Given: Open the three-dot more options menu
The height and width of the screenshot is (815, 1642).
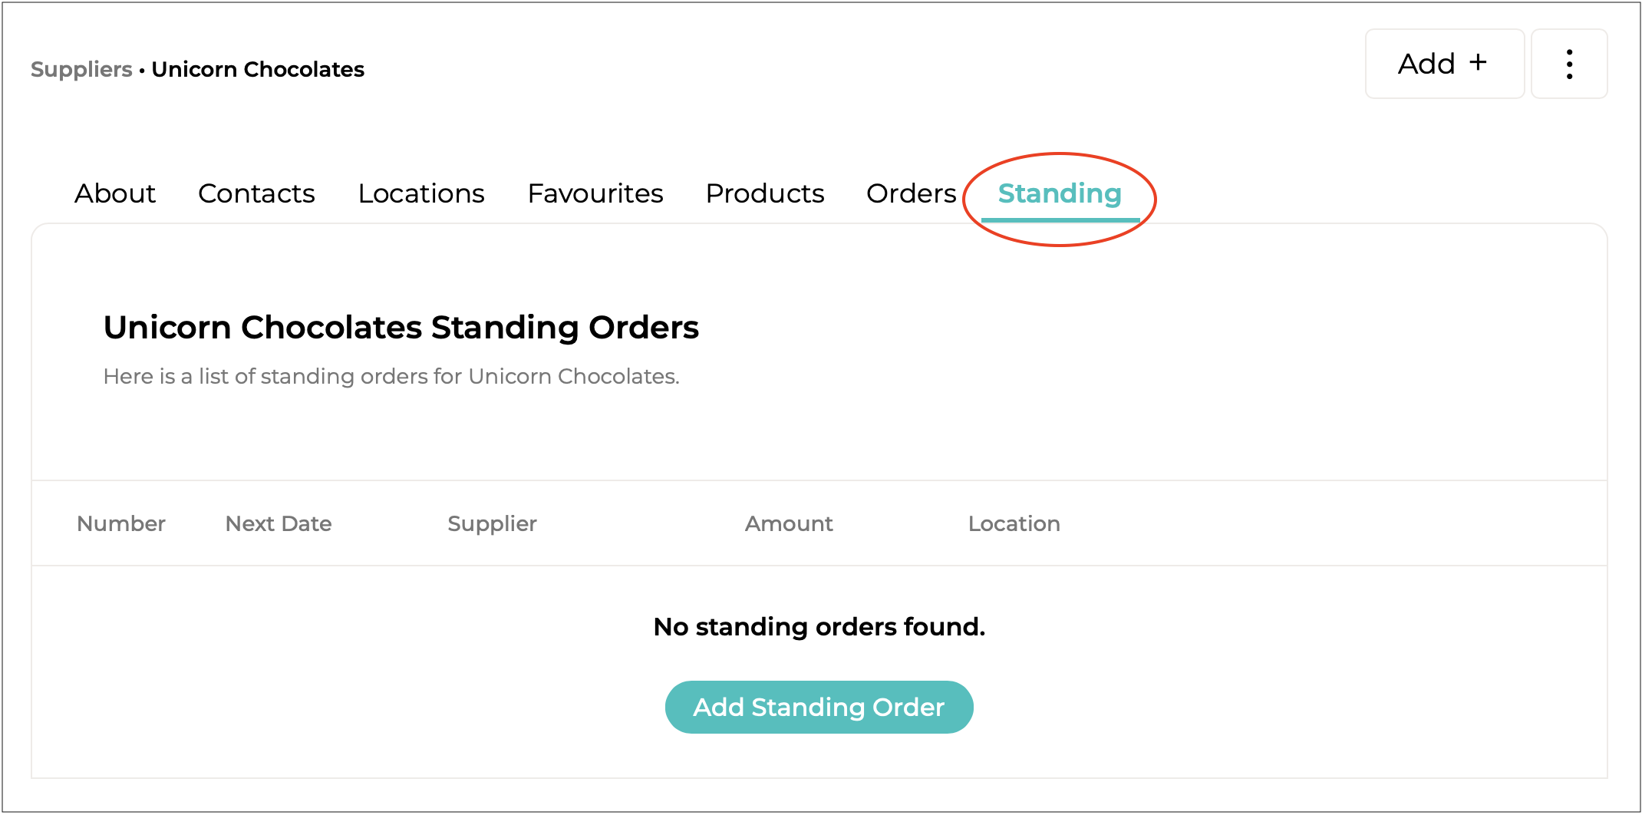Looking at the screenshot, I should [x=1569, y=64].
